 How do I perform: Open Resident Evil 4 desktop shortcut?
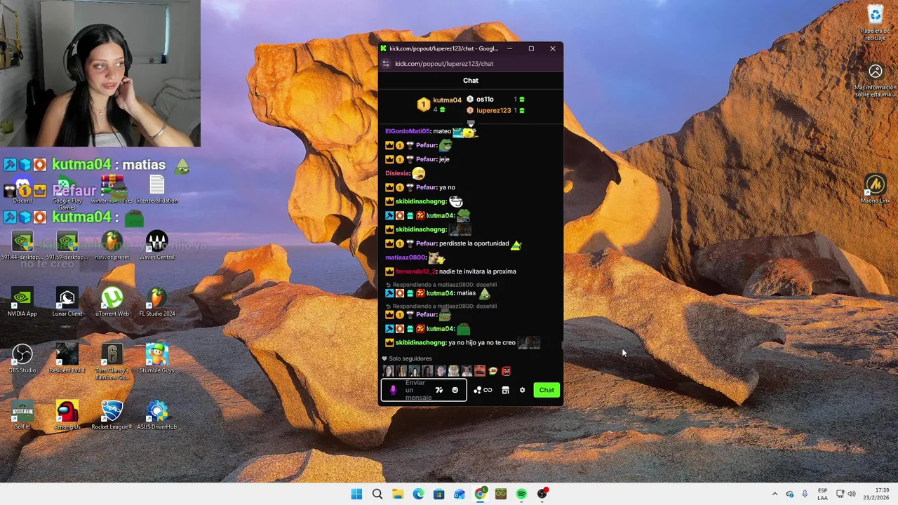tap(67, 359)
